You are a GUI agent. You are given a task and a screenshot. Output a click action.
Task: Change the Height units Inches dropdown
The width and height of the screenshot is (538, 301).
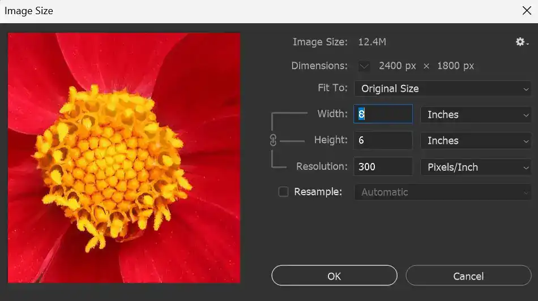pyautogui.click(x=476, y=140)
